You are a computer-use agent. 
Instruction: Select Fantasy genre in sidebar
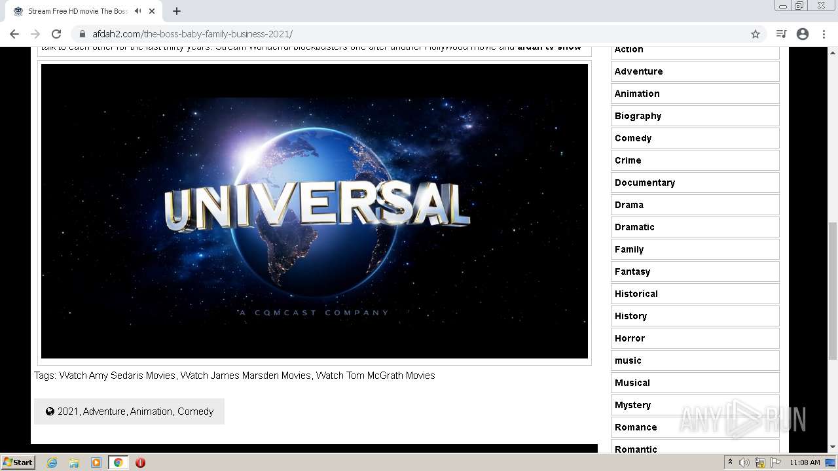pyautogui.click(x=695, y=271)
